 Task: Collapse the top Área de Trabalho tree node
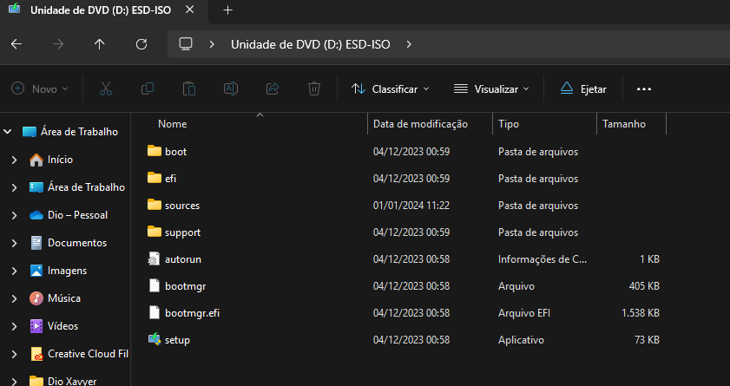tap(8, 132)
